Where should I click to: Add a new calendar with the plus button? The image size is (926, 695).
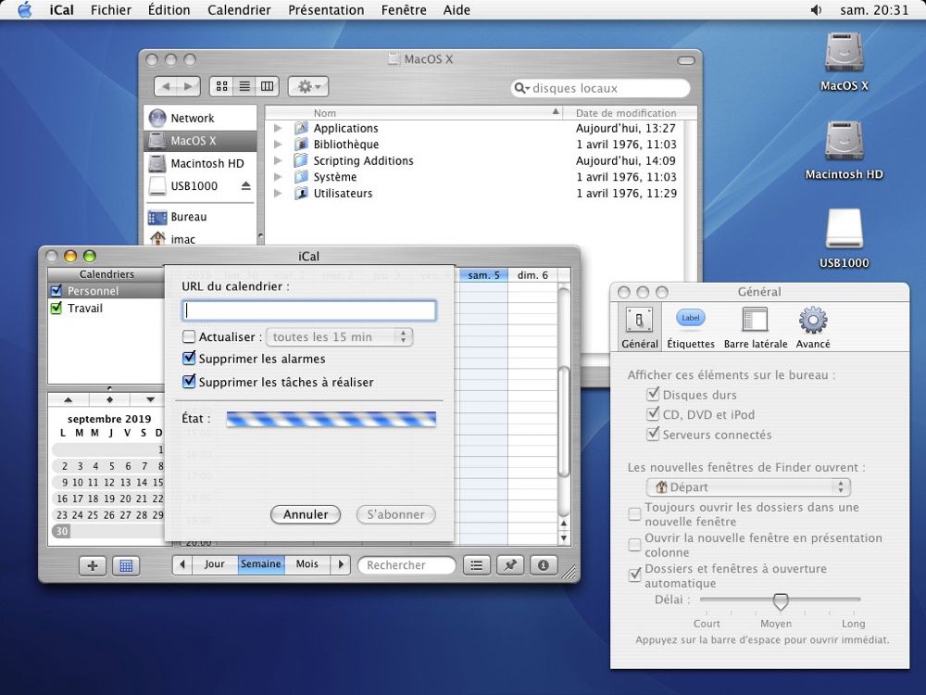tap(93, 565)
